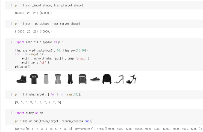
Task: Click the plt.show() code line
Action: [x=23, y=66]
